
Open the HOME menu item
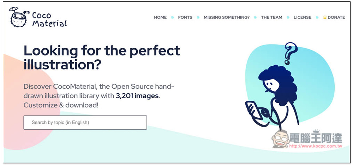pos(160,17)
